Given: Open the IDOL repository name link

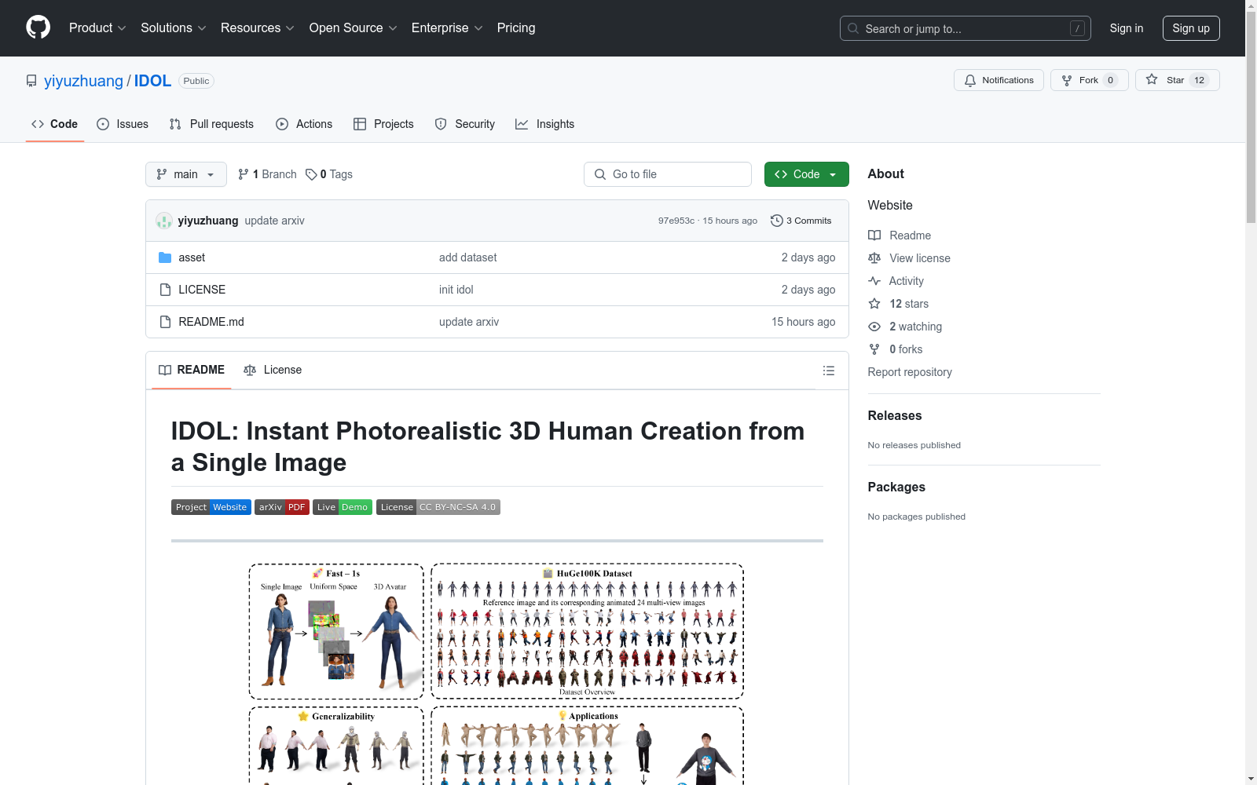Looking at the screenshot, I should point(152,81).
